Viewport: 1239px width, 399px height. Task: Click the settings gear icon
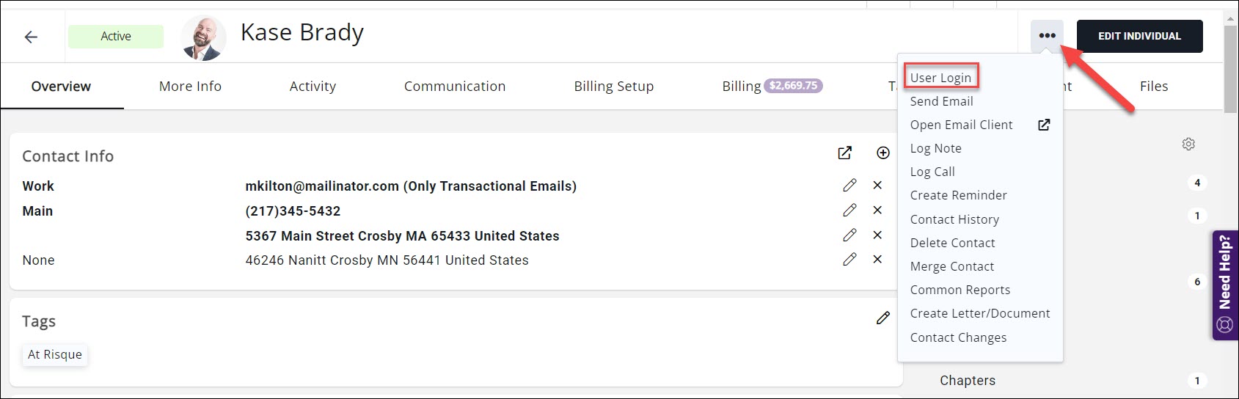[1188, 144]
